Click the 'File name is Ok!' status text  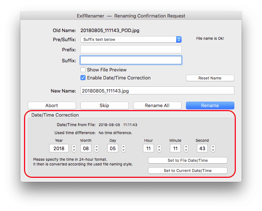[210, 39]
